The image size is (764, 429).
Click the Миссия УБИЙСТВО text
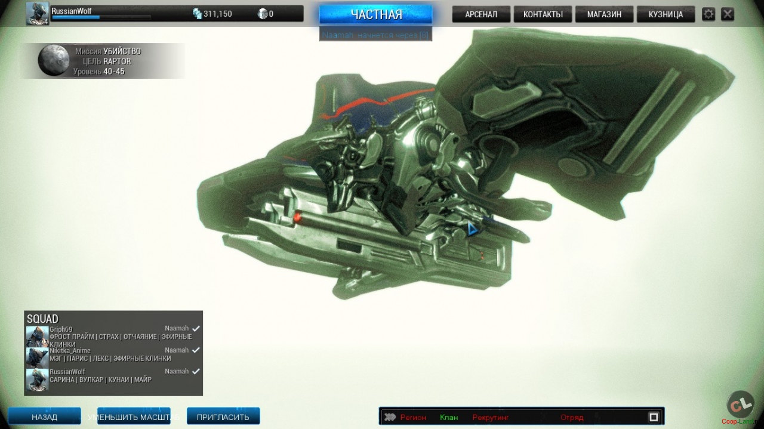[x=108, y=51]
